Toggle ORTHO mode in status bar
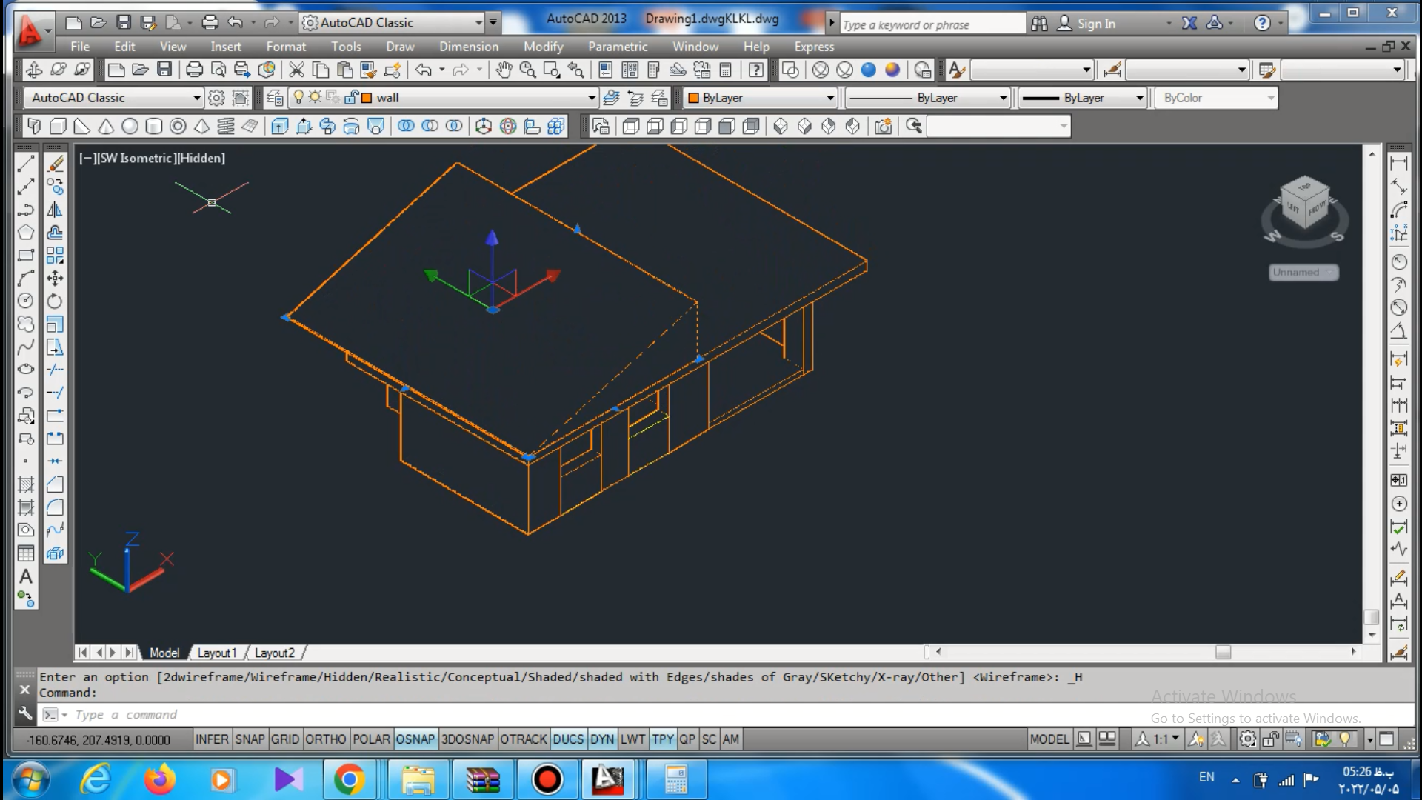The width and height of the screenshot is (1422, 800). [325, 739]
